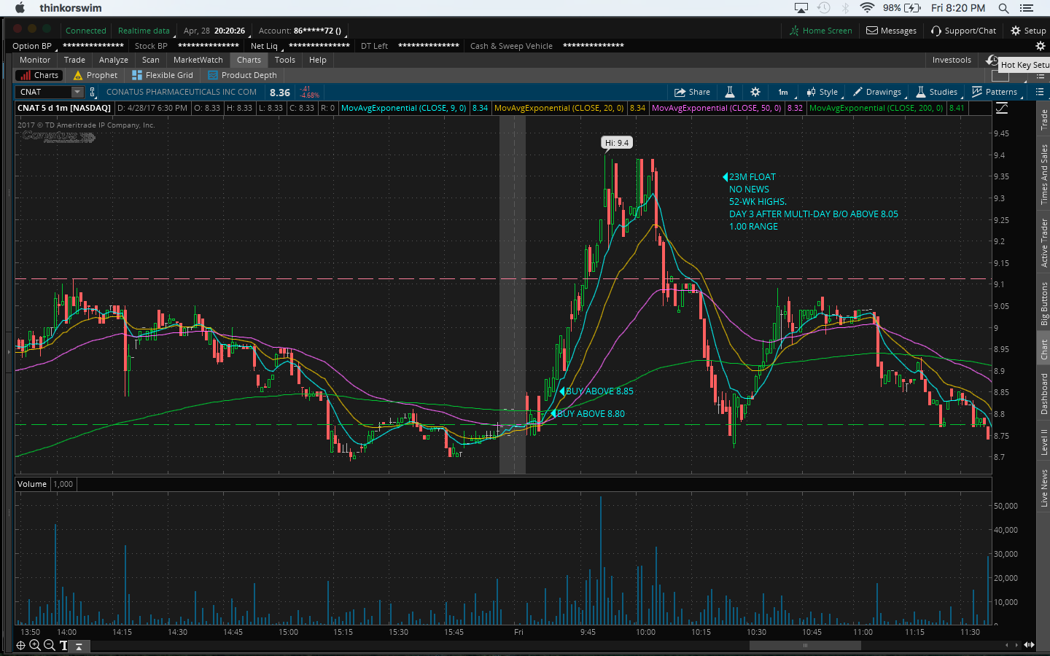Toggle the Active Trader side panel
This screenshot has height=656, width=1050.
[x=1043, y=242]
